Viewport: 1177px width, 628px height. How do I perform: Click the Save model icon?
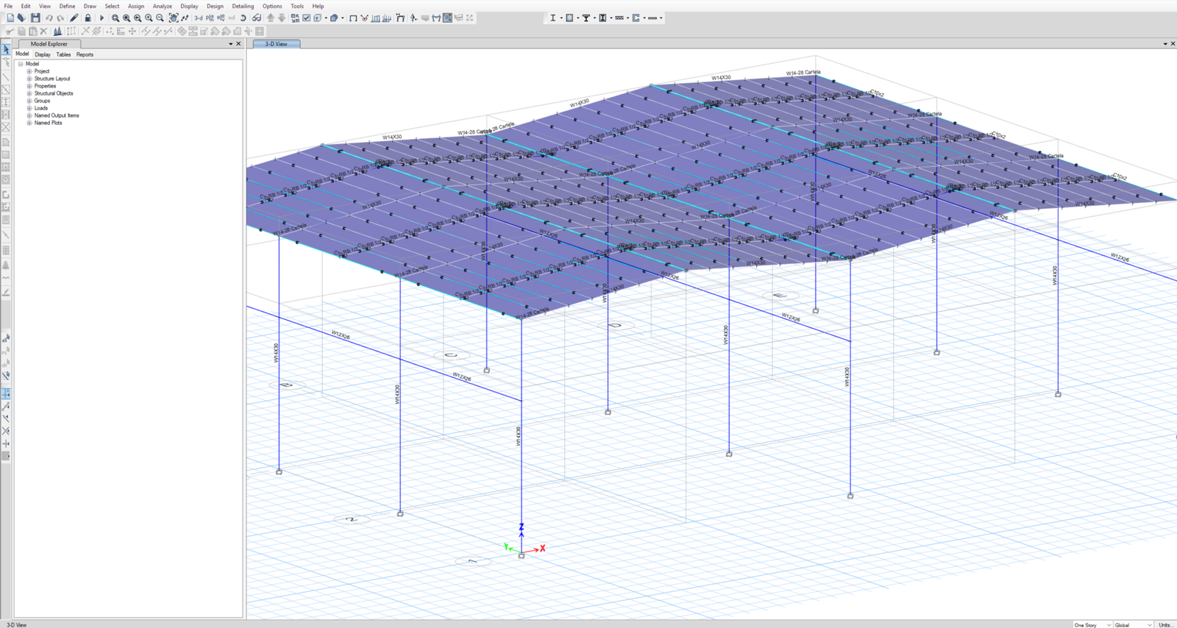(x=35, y=18)
